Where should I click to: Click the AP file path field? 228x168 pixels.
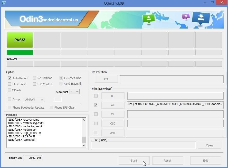(175, 105)
